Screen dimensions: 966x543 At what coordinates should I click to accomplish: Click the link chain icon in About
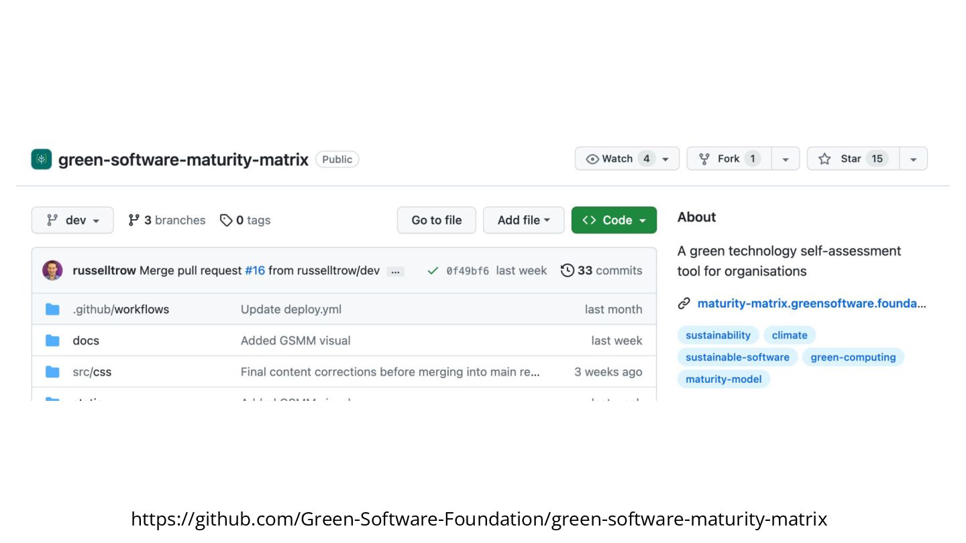point(684,303)
